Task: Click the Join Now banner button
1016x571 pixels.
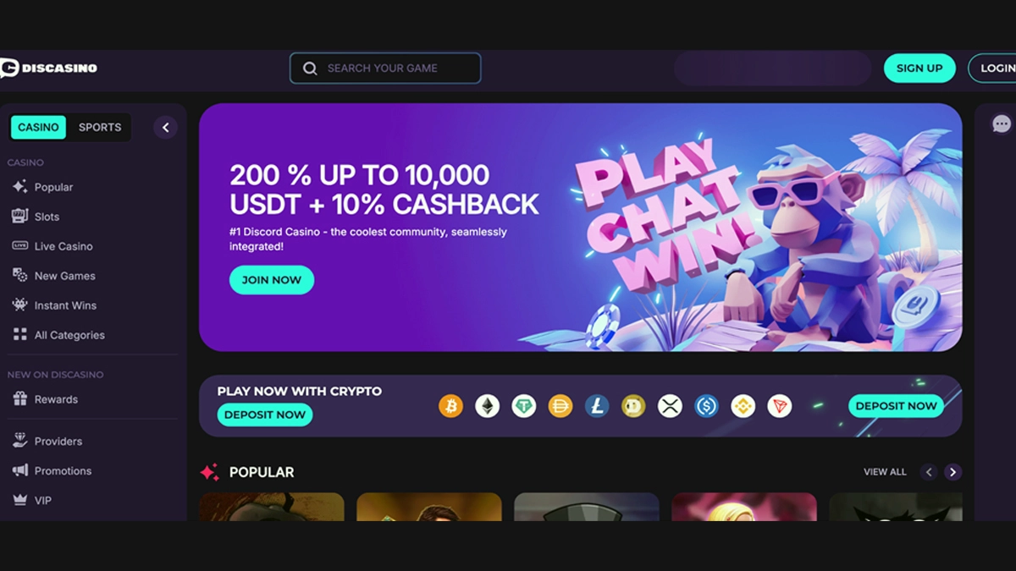Action: 272,280
